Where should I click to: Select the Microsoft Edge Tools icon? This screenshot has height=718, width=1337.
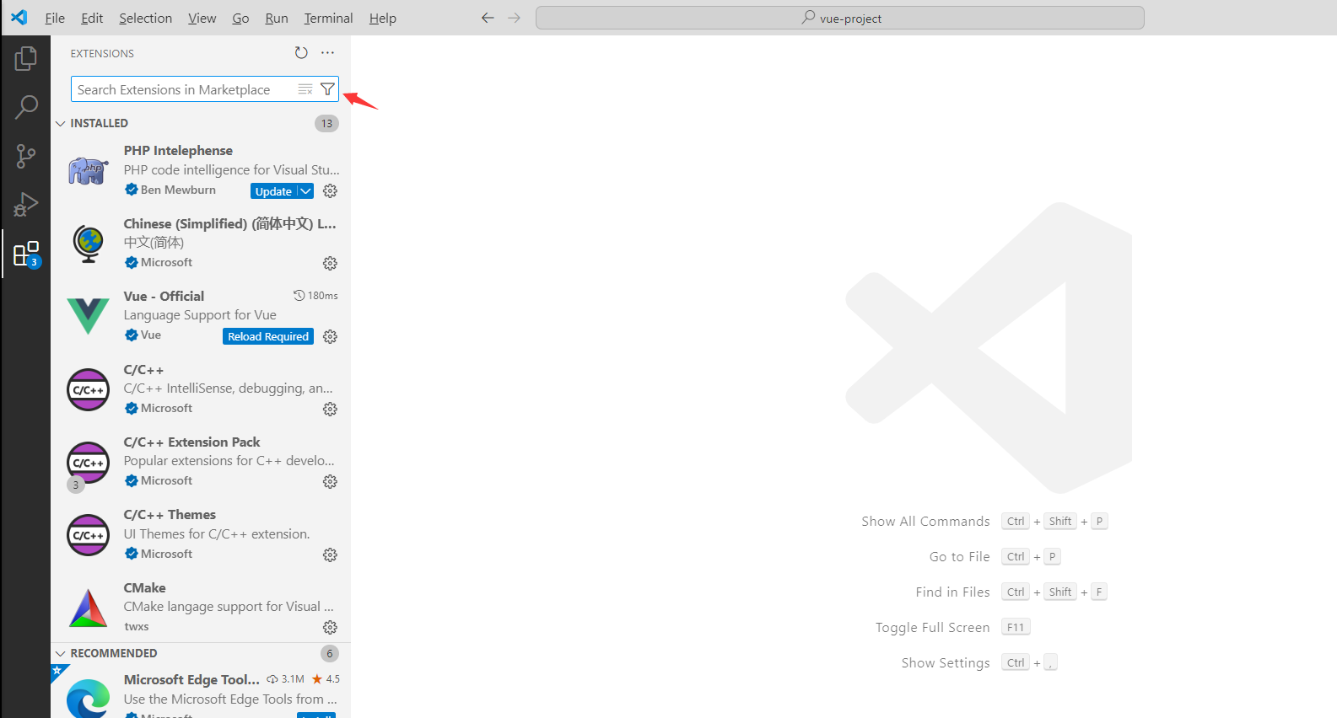(89, 699)
